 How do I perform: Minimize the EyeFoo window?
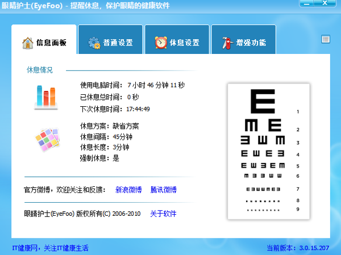[307, 4]
